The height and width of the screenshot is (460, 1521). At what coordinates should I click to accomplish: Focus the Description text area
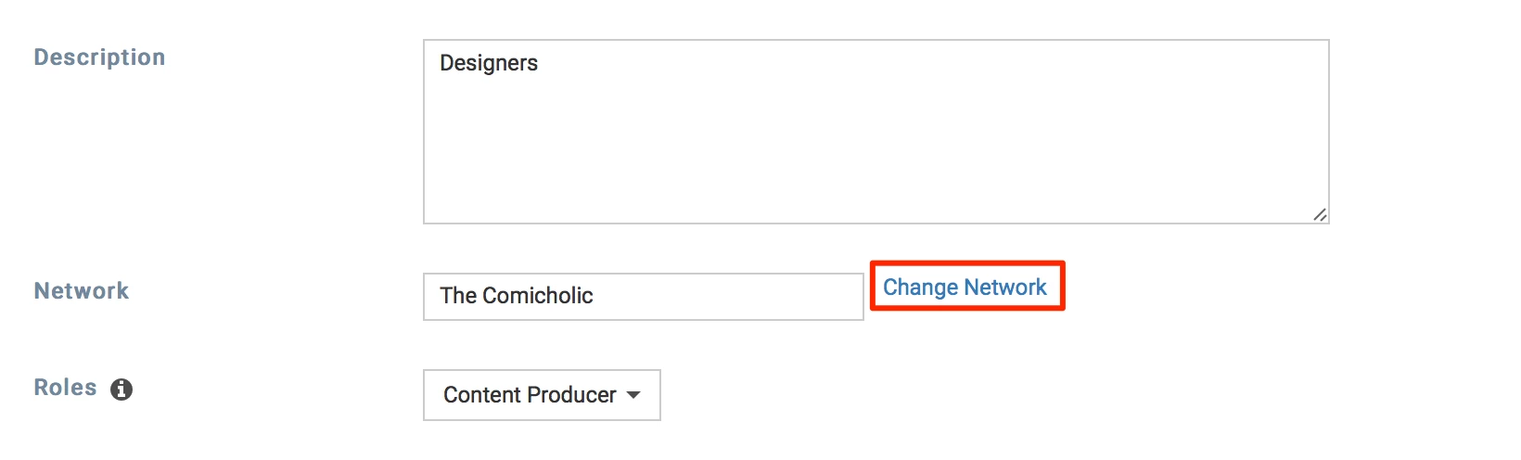(x=876, y=132)
